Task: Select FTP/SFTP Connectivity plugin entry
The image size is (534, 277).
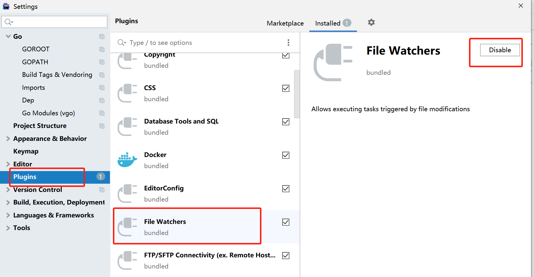Action: (x=205, y=261)
